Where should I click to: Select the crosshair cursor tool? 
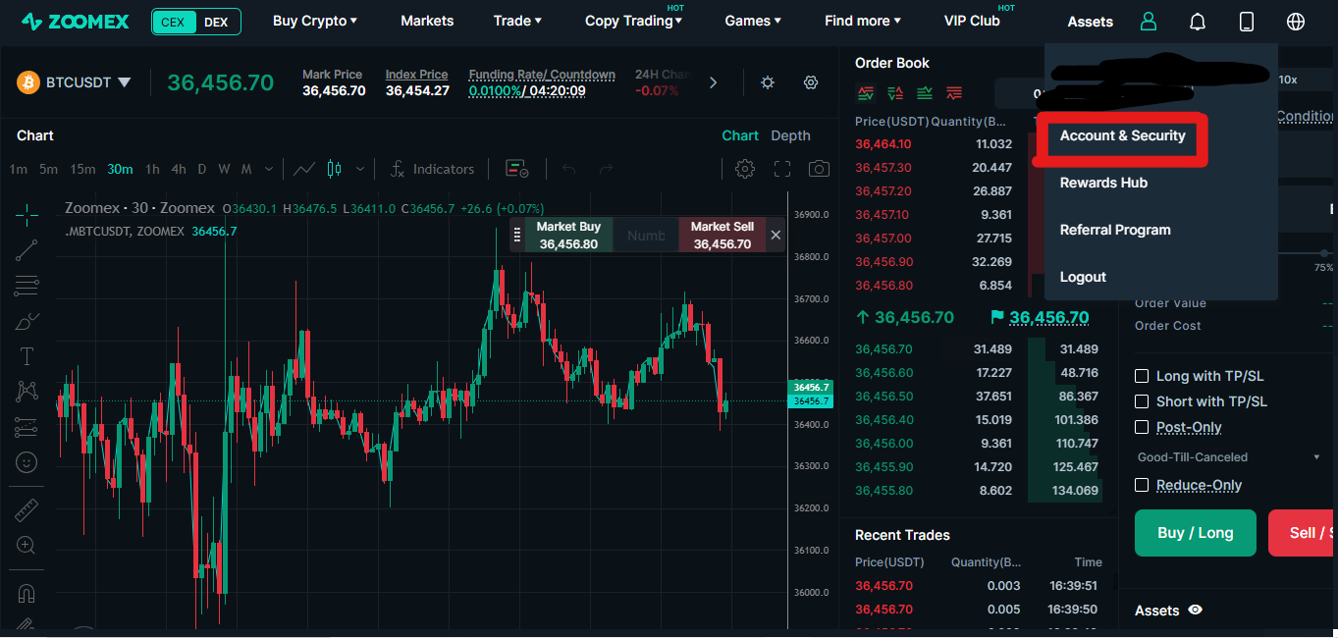tap(27, 213)
